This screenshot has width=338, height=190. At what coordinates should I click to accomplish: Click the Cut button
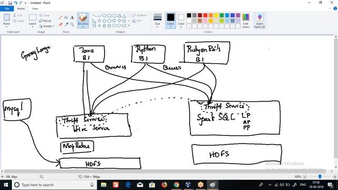(17, 15)
